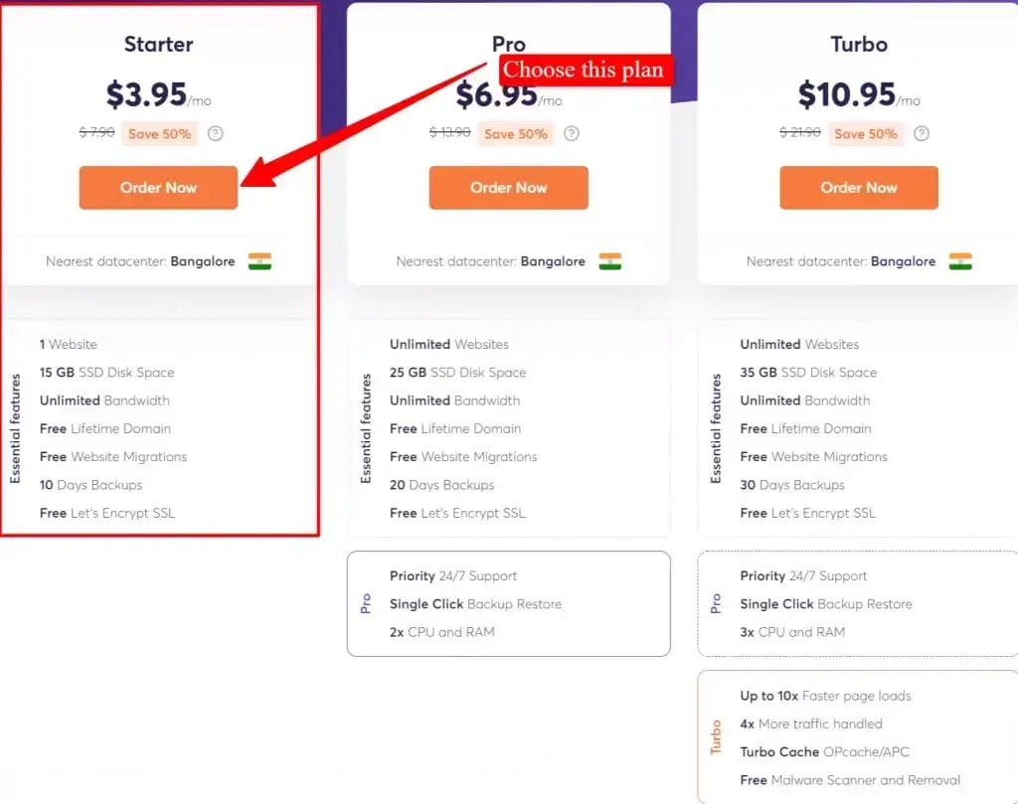
Task: Select the Turbo plan title
Action: (859, 44)
